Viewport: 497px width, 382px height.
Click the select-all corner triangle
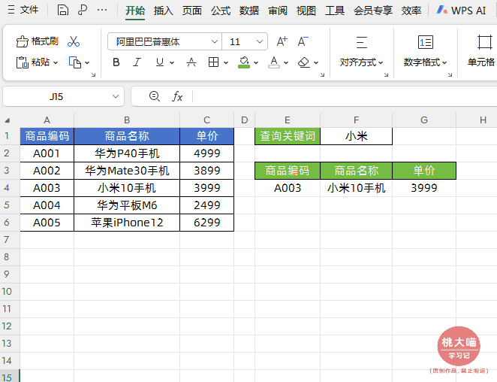(7, 120)
